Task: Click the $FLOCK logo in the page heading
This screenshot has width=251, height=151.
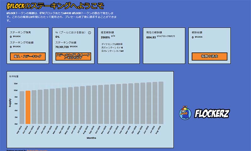Action: click(15, 6)
